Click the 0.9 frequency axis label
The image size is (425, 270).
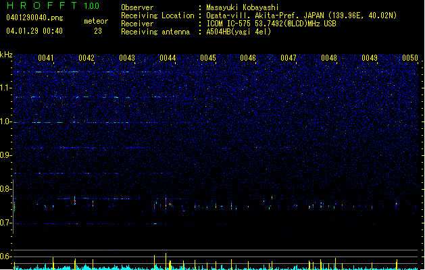(6, 155)
